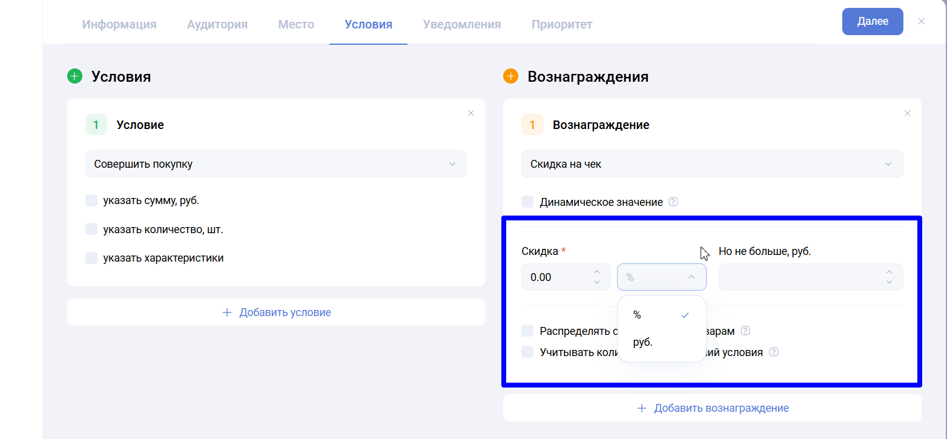This screenshot has height=439, width=947.
Task: Click help icon after 'Учитывать количество' option
Action: coord(774,352)
